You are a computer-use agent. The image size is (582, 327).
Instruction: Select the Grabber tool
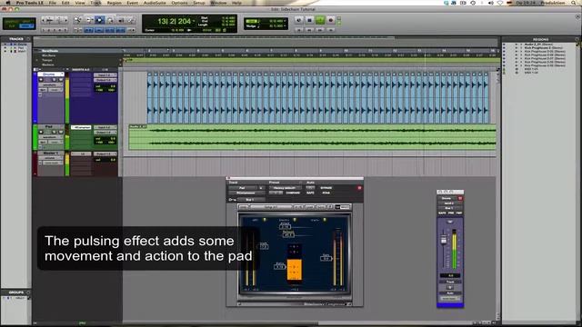pyautogui.click(x=110, y=20)
